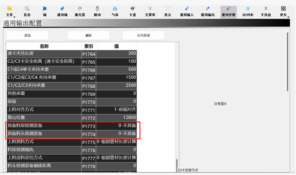Screen dimensions: 296x175
Task: Open the 激光器 (Laser) settings icon
Action: [80, 11]
